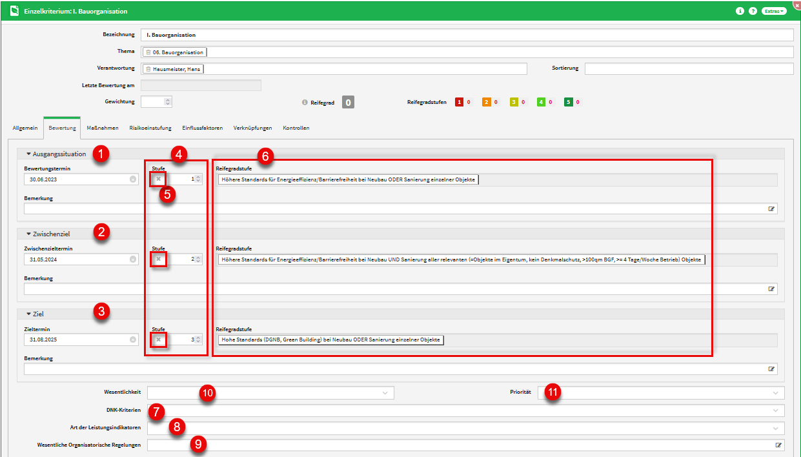Expand the Priorität dropdown
801x457 pixels.
point(775,392)
